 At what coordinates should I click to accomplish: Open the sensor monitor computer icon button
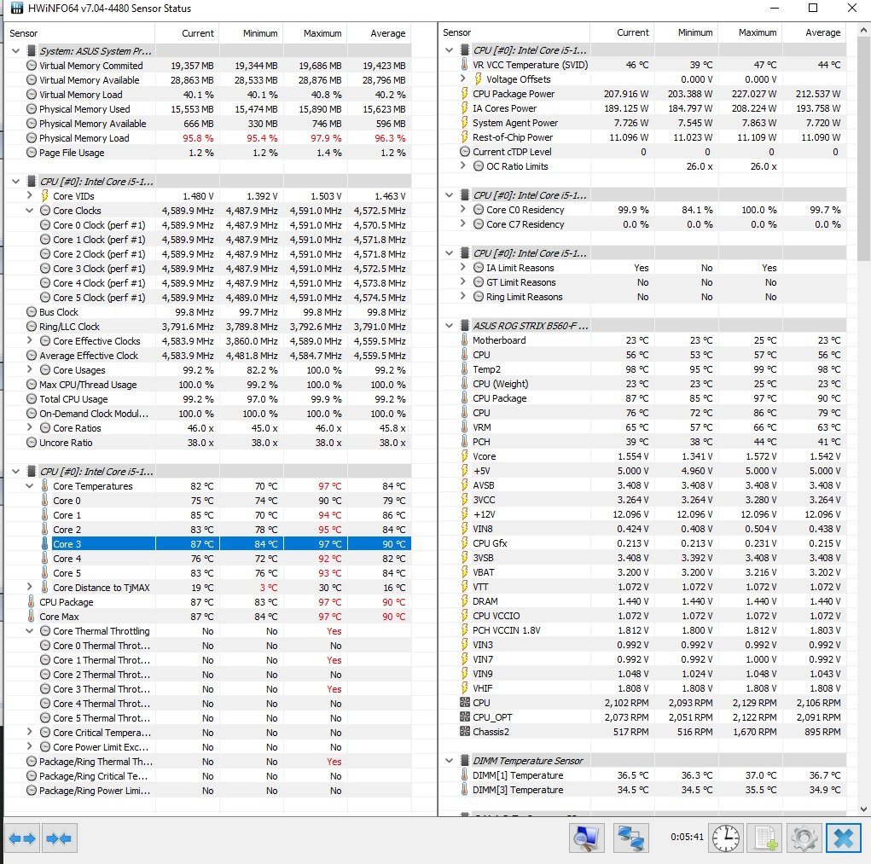coord(587,838)
